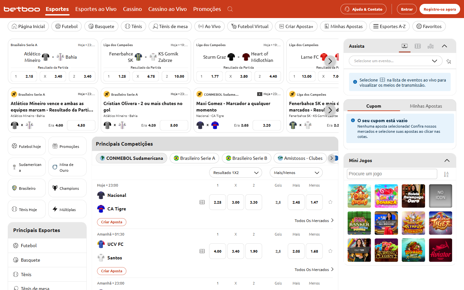Click Registre-se agora button
The height and width of the screenshot is (290, 464).
click(x=440, y=9)
